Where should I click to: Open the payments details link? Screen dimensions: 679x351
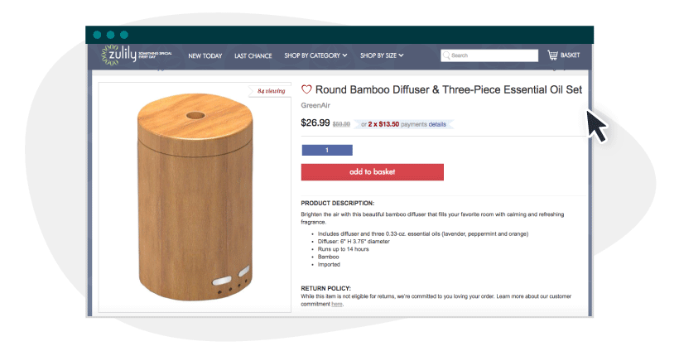[x=437, y=124]
